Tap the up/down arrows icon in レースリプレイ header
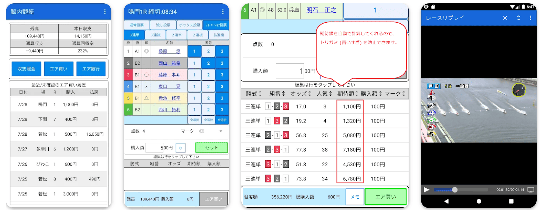 tap(519, 18)
